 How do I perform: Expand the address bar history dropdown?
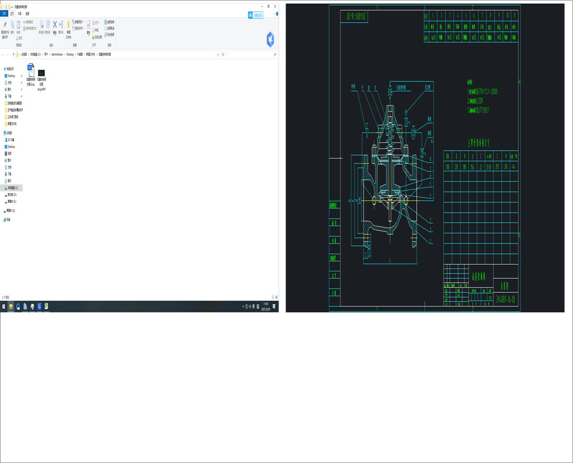pos(218,54)
